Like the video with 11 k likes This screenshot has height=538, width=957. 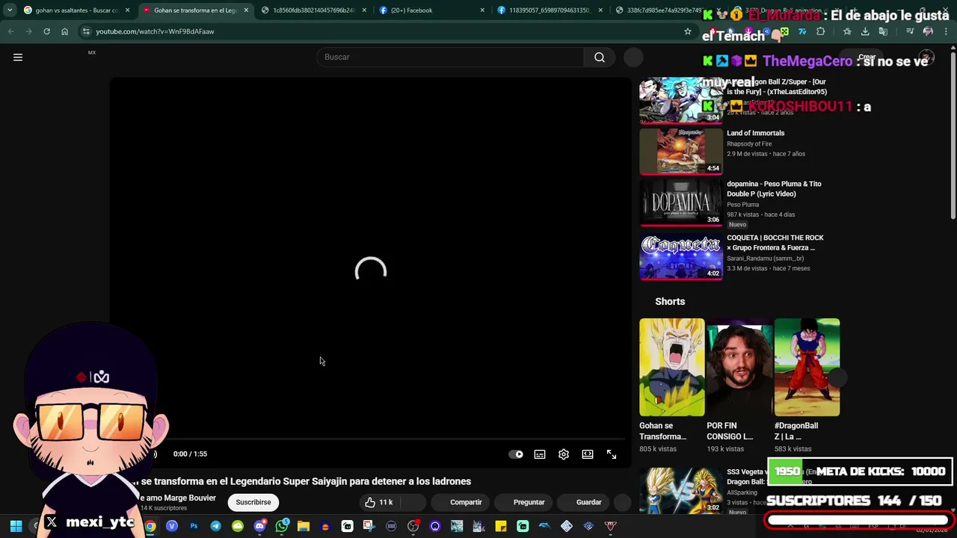(x=379, y=502)
